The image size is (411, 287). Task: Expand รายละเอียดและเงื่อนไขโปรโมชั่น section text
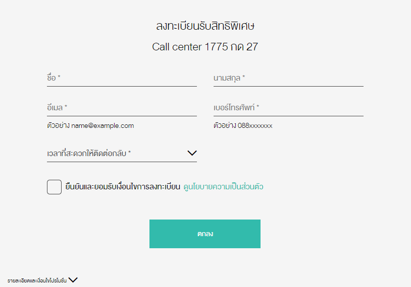37,280
